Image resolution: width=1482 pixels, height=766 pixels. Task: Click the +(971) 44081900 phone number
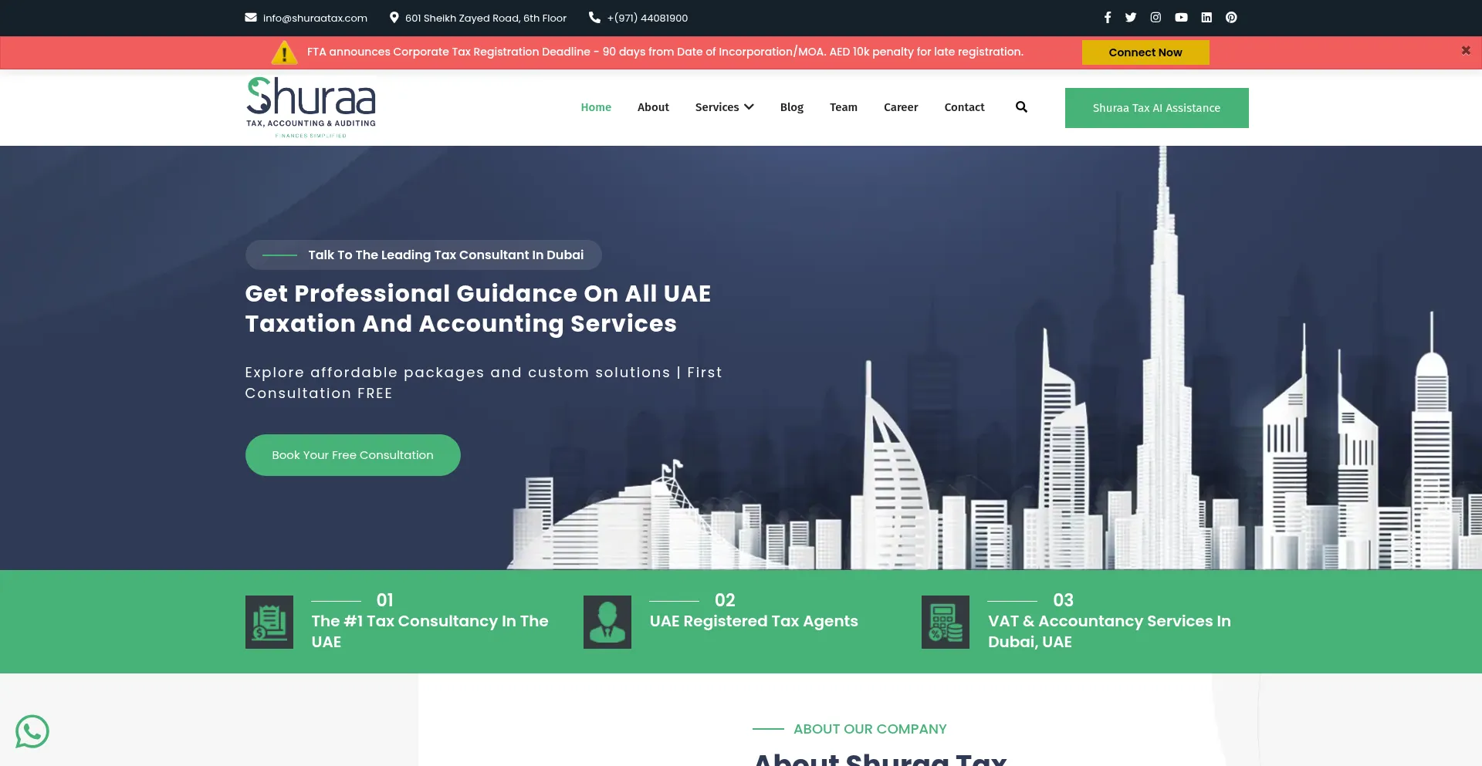point(647,18)
